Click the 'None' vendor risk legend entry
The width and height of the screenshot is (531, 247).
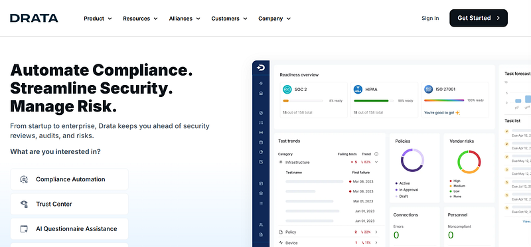[455, 197]
